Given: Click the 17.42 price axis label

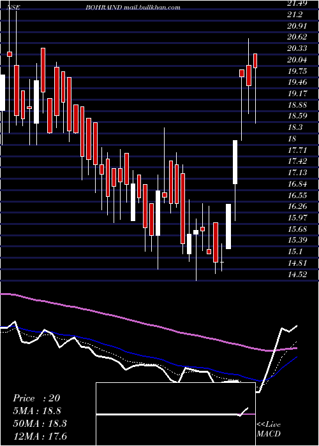Looking at the screenshot, I should point(297,161).
